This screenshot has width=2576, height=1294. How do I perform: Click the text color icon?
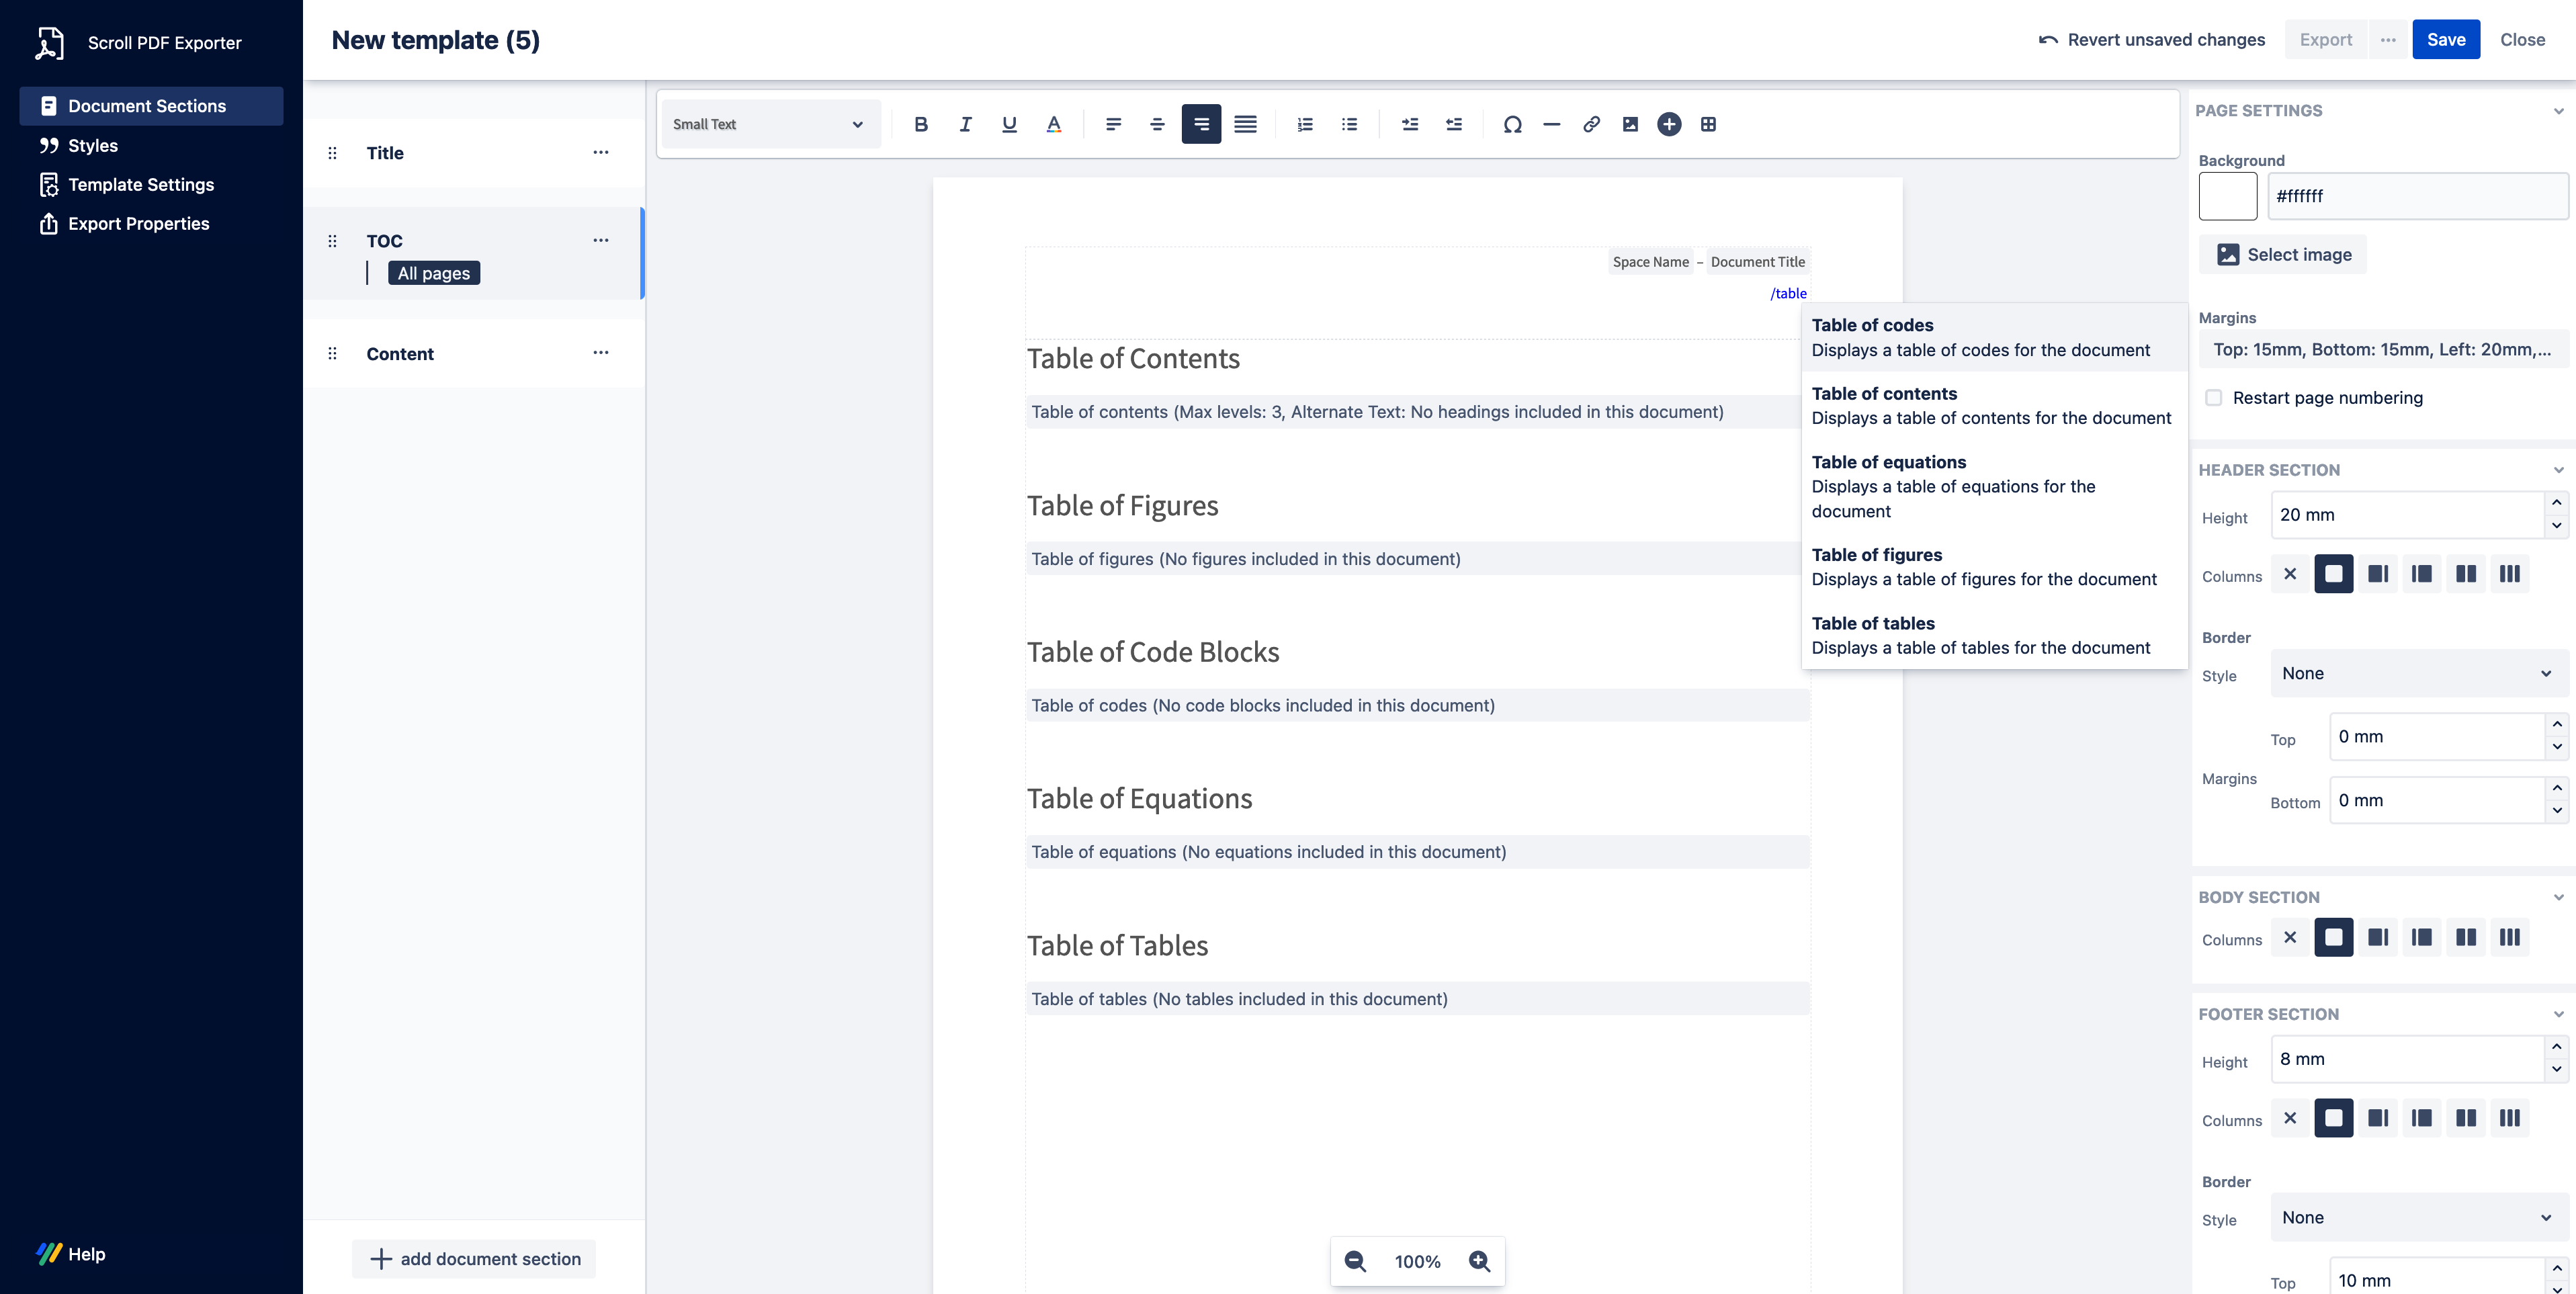[x=1053, y=124]
